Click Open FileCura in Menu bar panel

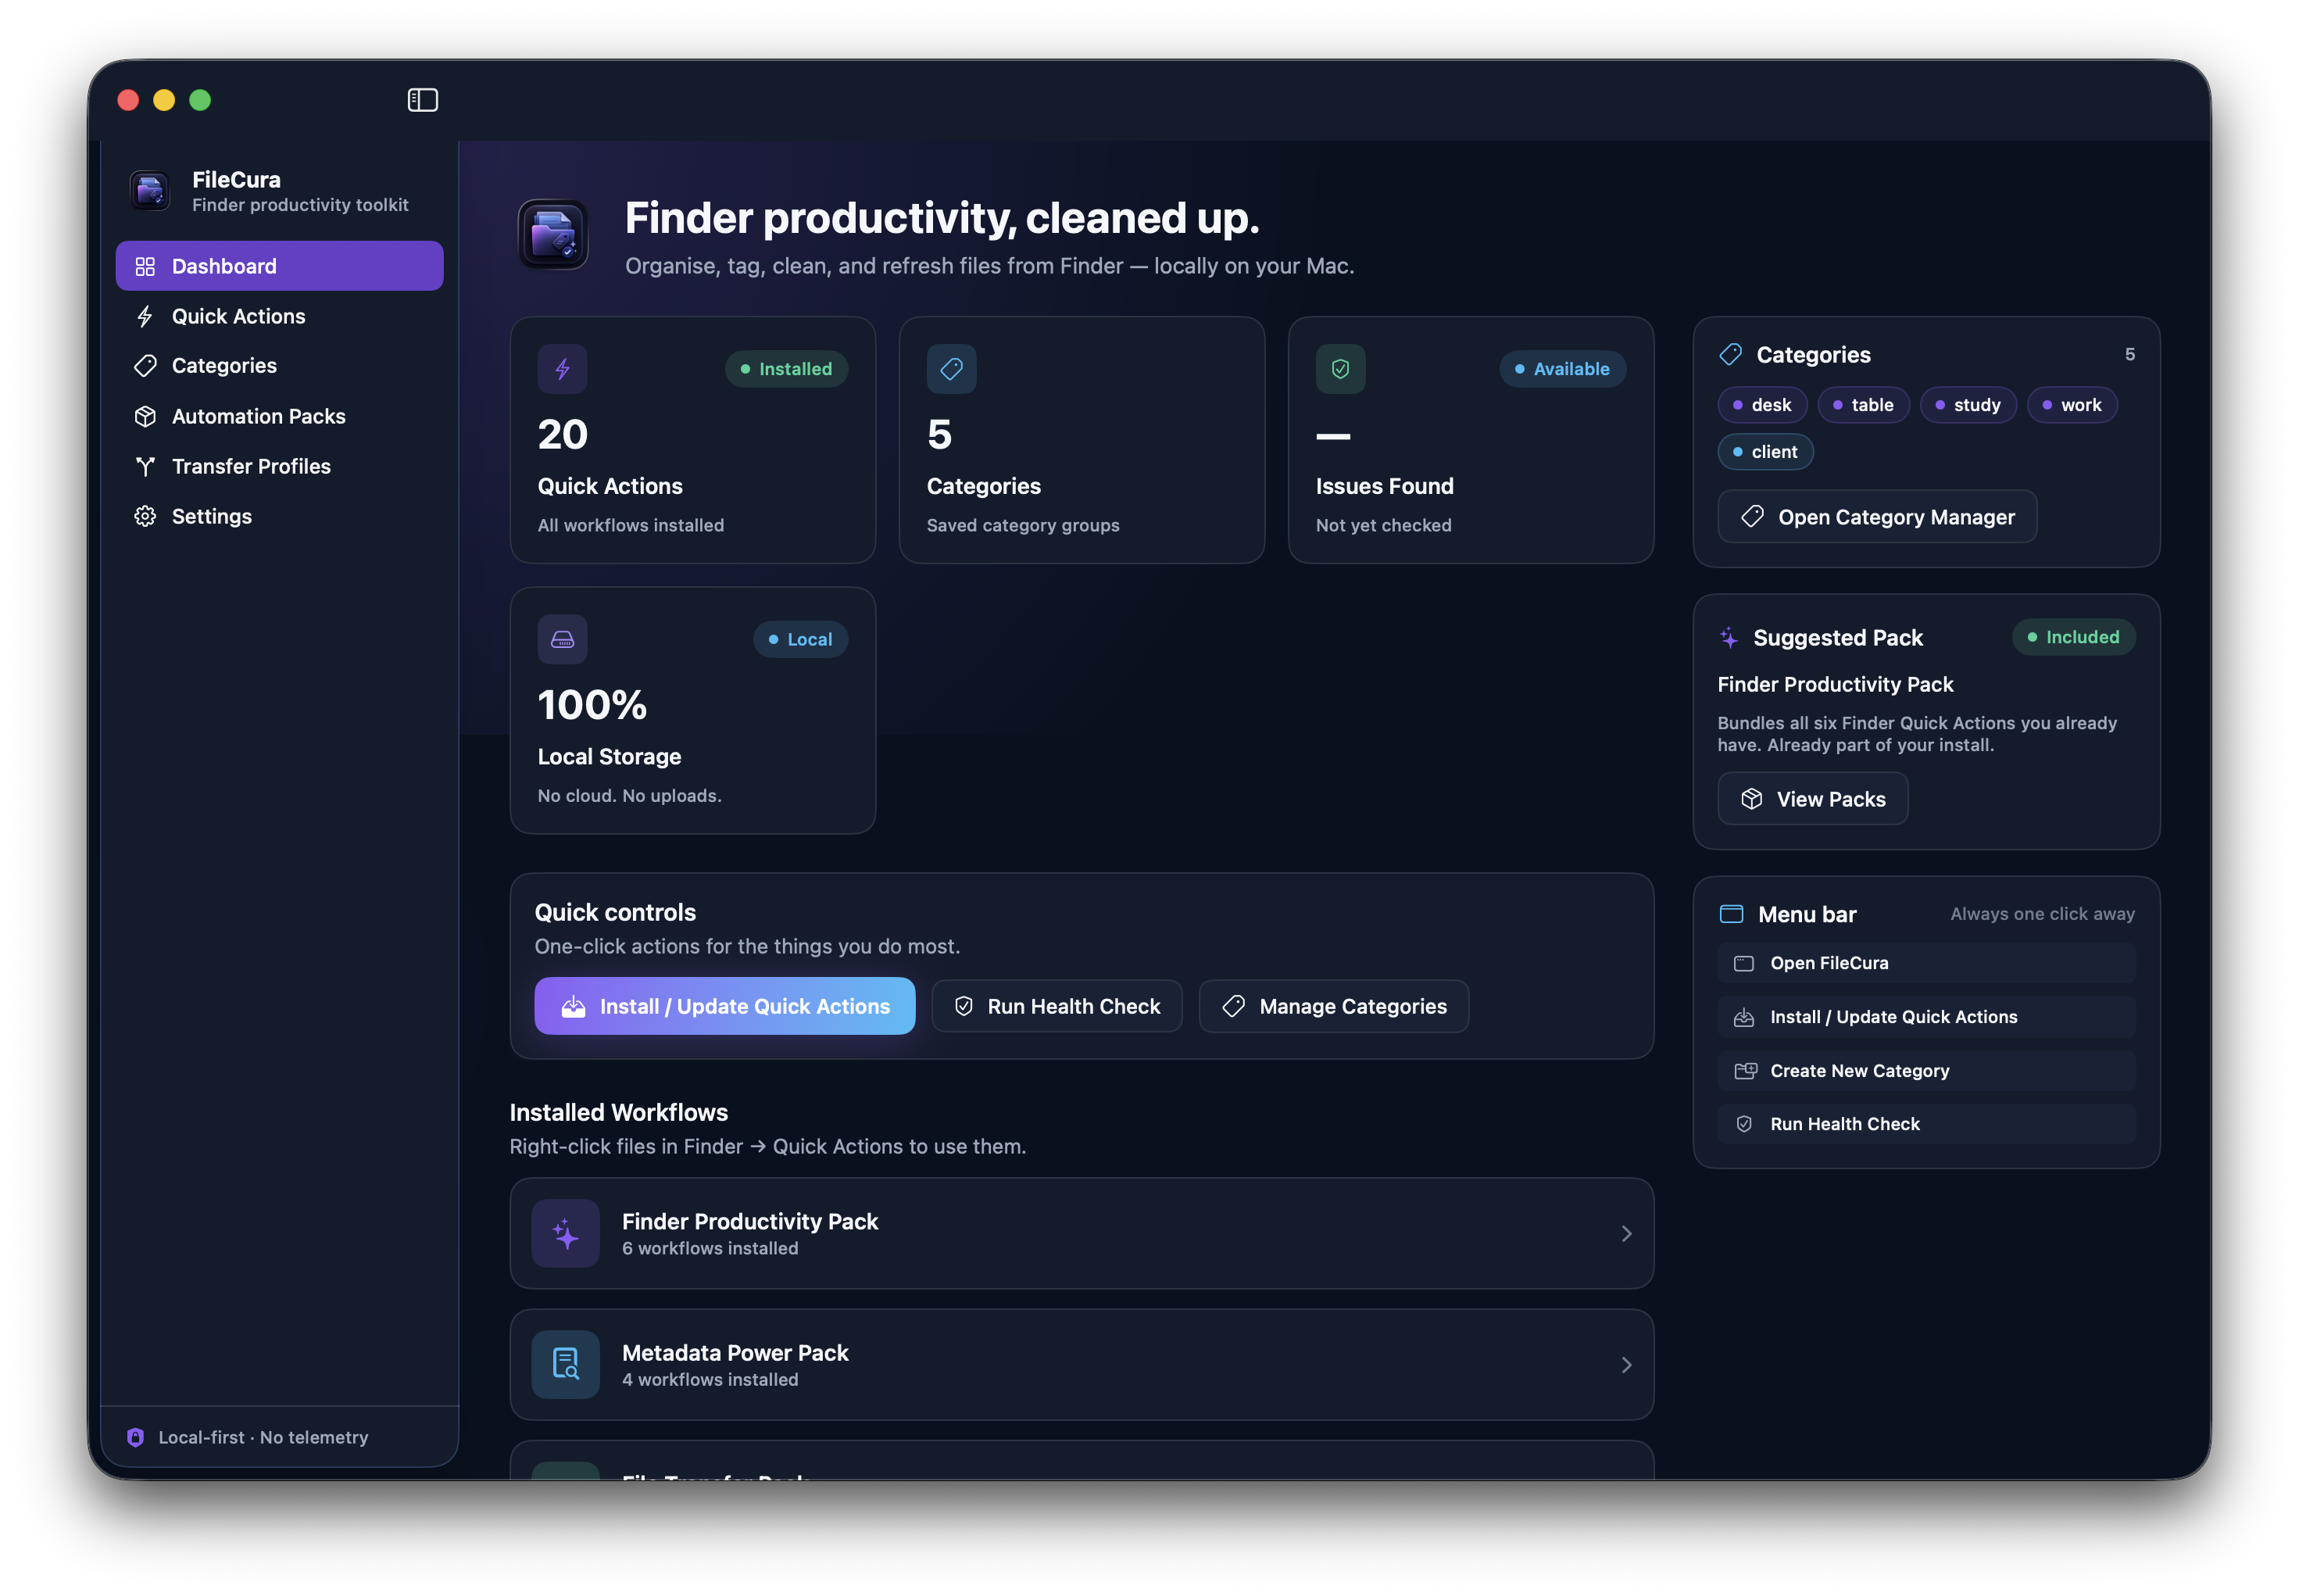click(1927, 963)
